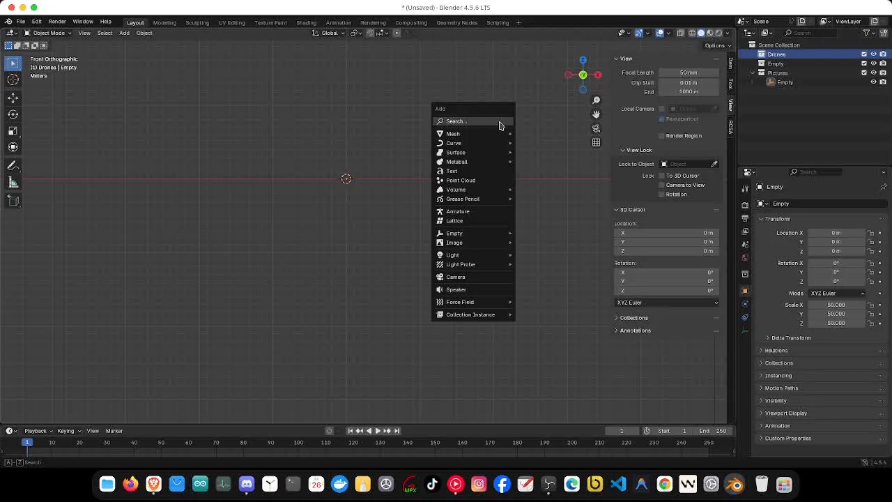Open Firefox from the dock
892x502 pixels.
click(130, 484)
